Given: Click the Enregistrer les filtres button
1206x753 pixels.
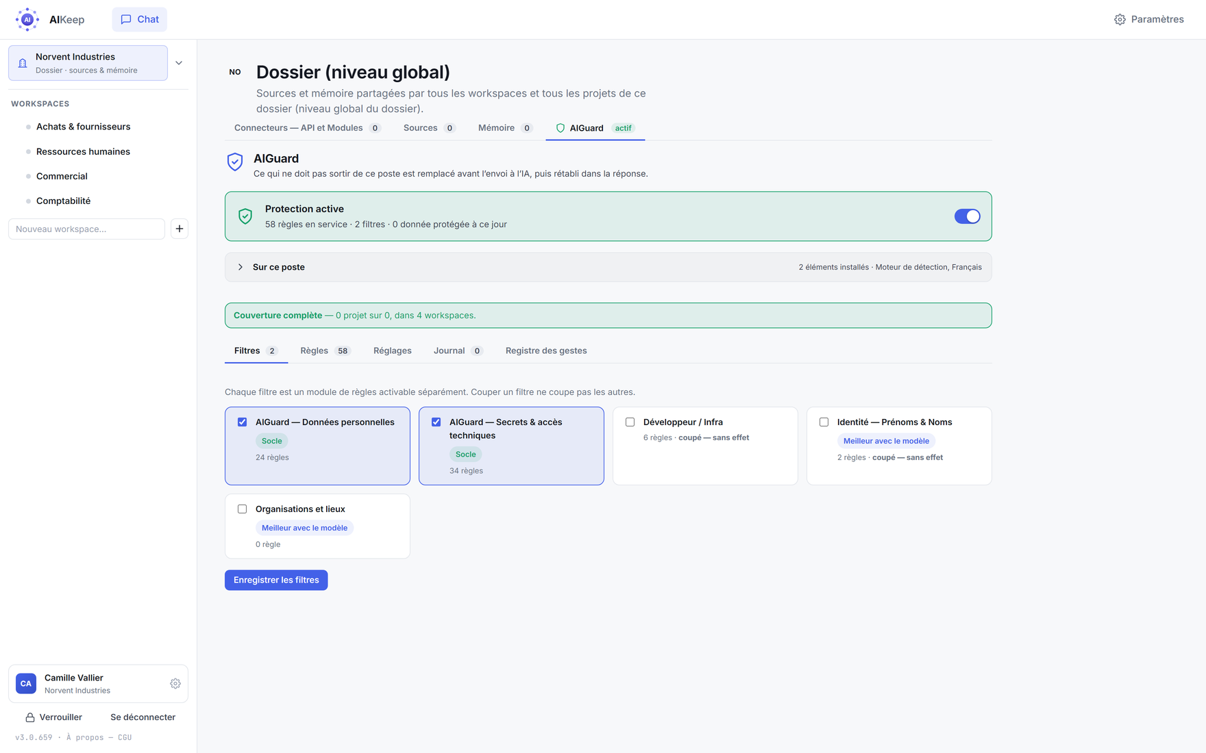Looking at the screenshot, I should pos(276,580).
